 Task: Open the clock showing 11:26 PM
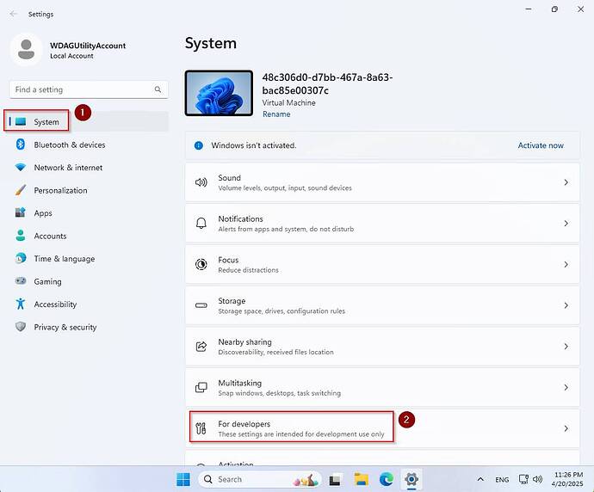pos(567,479)
